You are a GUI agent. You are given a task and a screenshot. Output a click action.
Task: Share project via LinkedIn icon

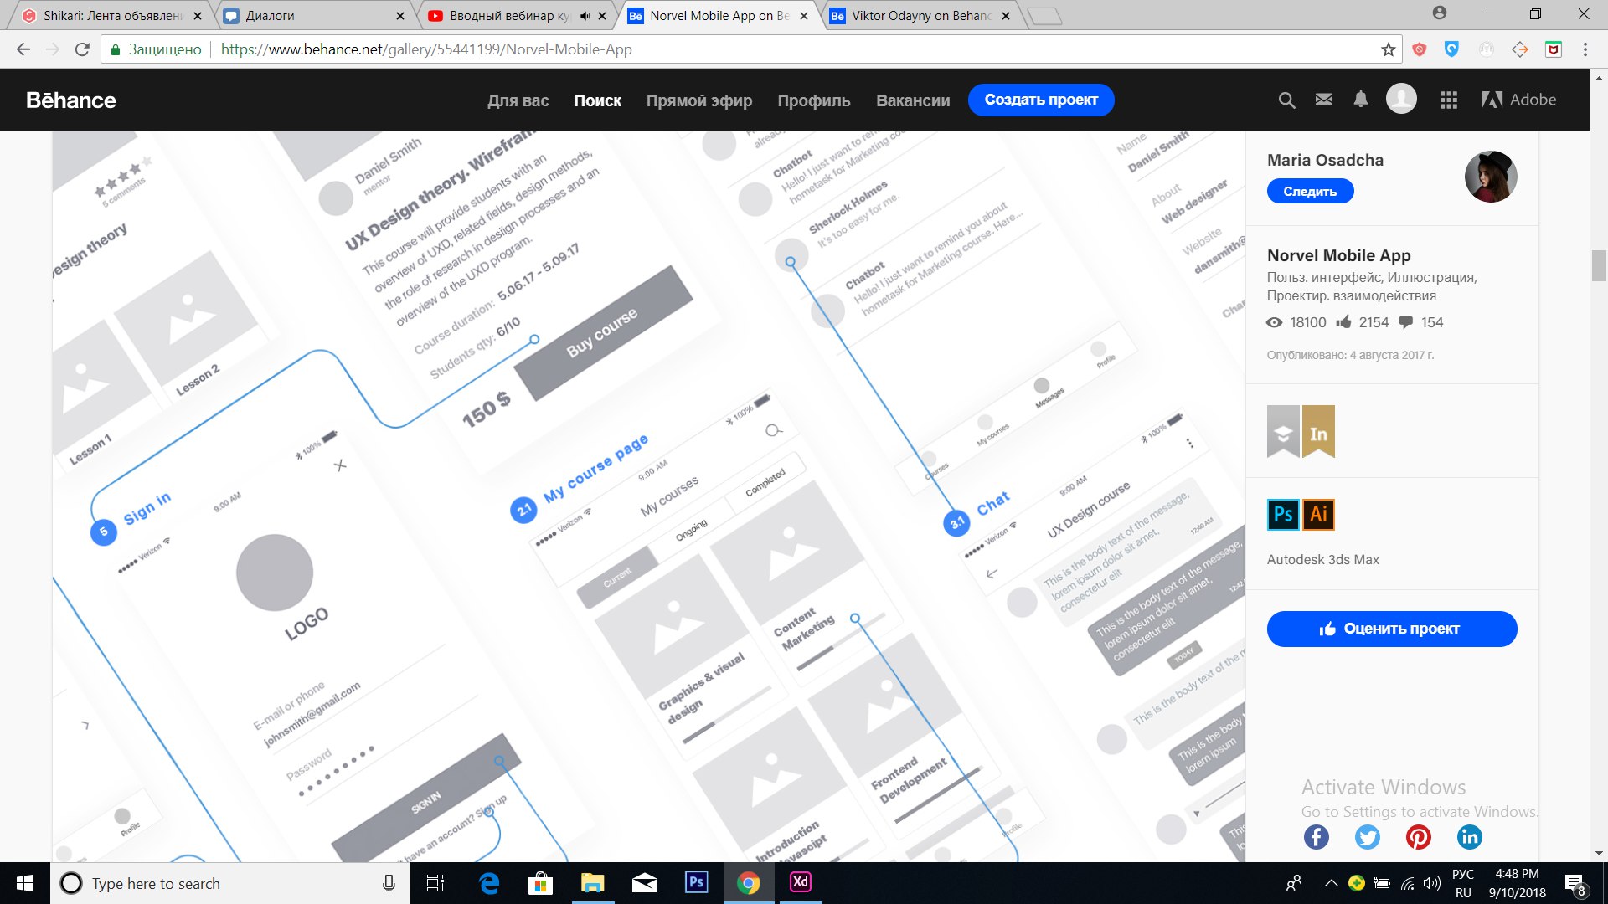click(1470, 837)
